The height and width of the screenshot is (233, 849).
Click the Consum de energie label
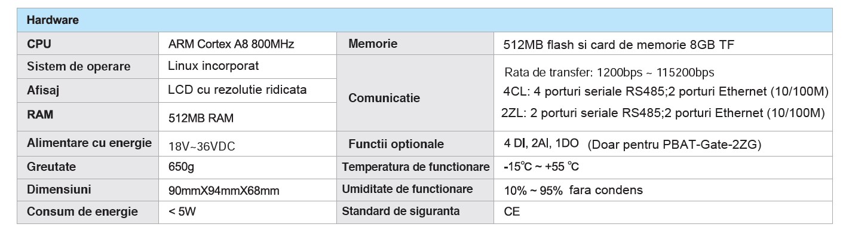[82, 211]
